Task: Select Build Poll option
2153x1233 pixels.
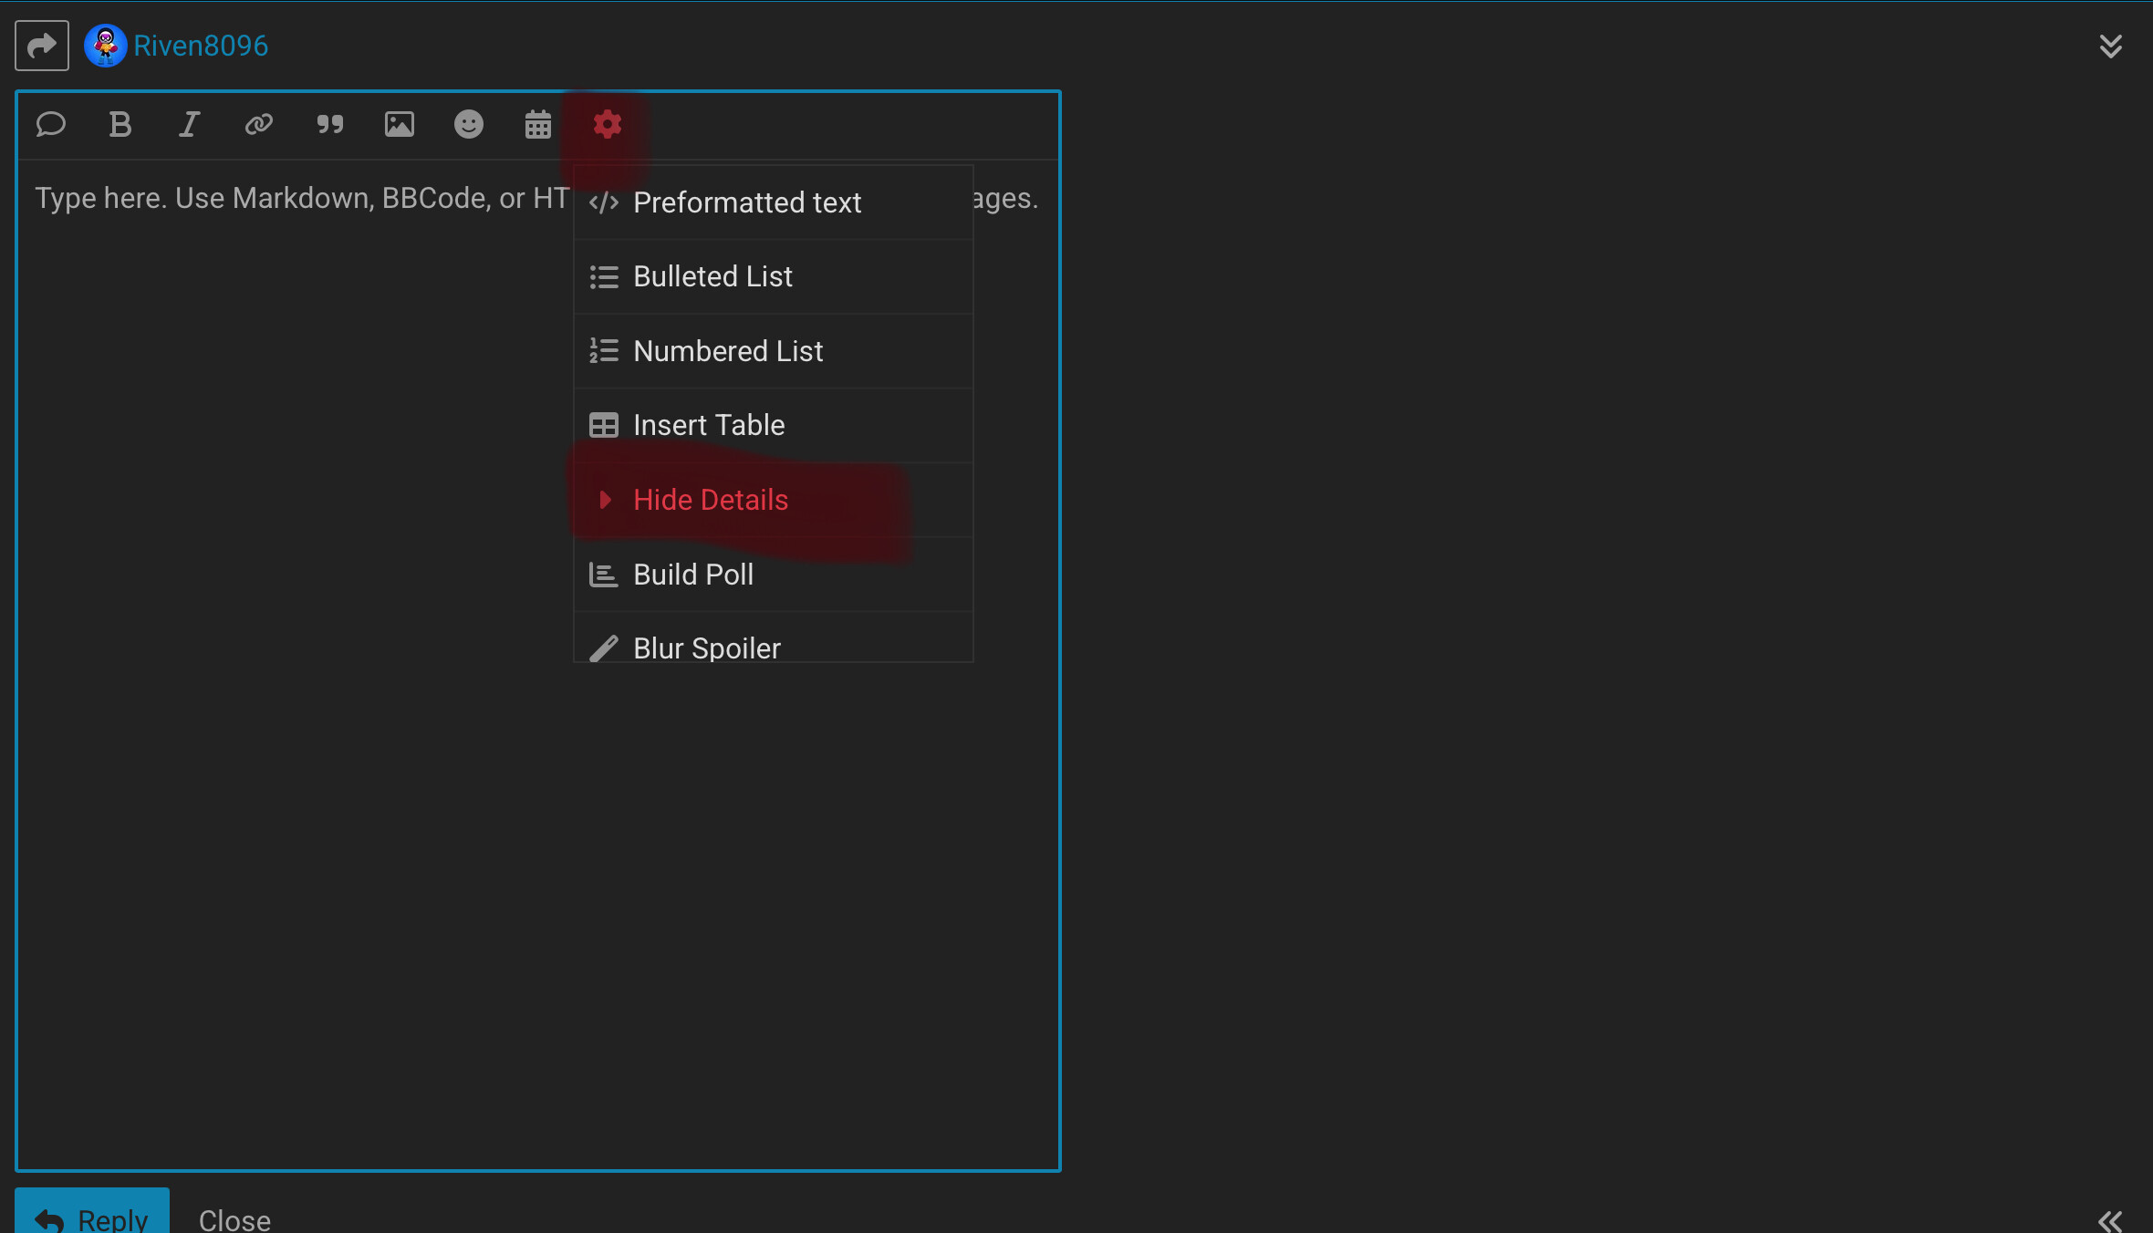Action: pyautogui.click(x=693, y=575)
